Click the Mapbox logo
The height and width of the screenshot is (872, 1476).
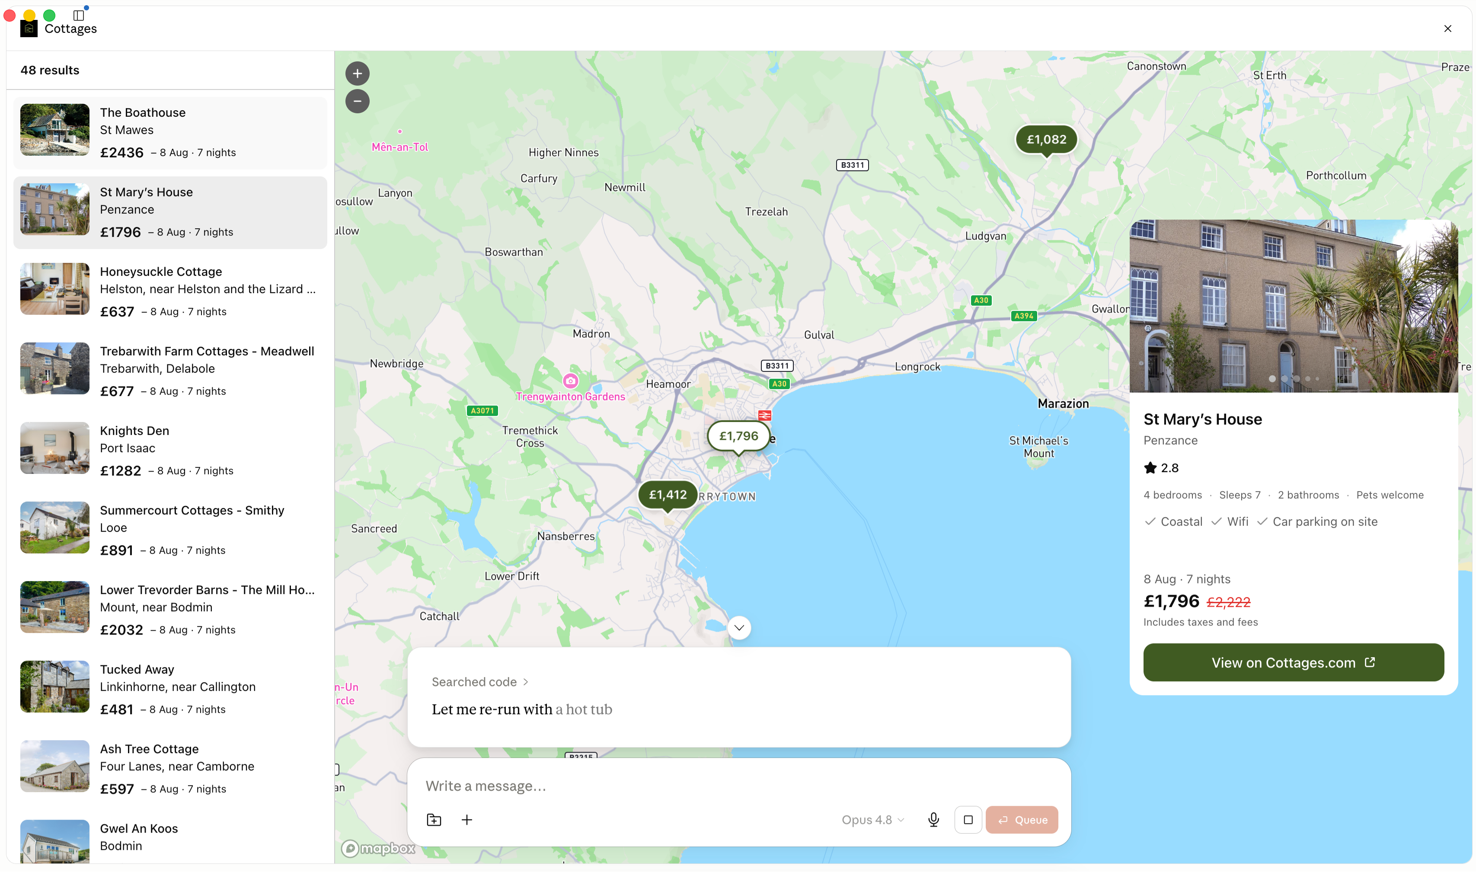coord(378,848)
